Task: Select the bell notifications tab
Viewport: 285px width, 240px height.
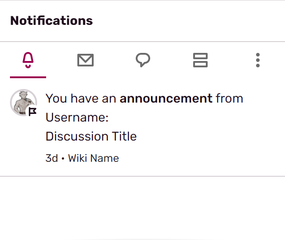Action: click(28, 60)
